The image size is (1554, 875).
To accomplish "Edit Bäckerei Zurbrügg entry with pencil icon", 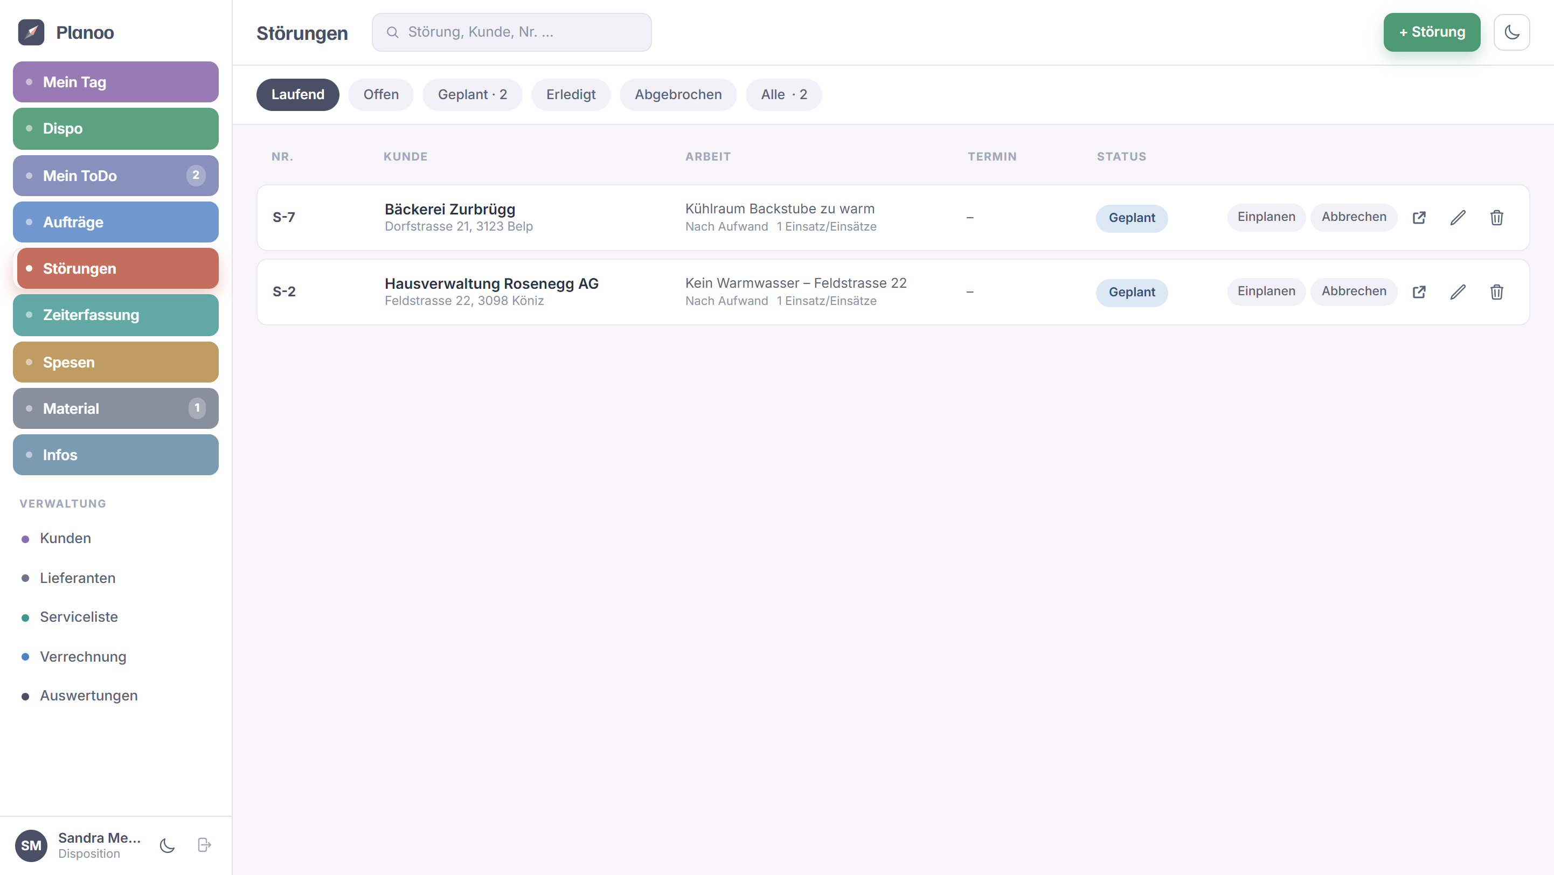I will (1458, 218).
